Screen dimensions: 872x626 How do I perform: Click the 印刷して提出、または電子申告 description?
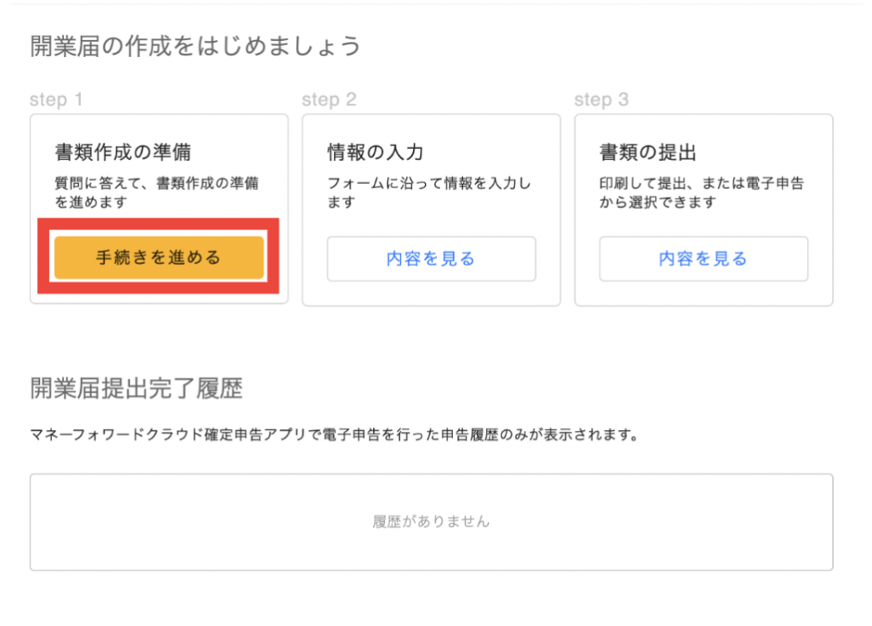pos(702,192)
